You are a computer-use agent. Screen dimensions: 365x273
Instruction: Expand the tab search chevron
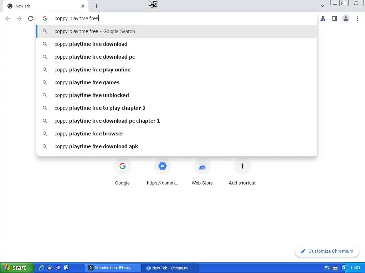click(x=322, y=6)
